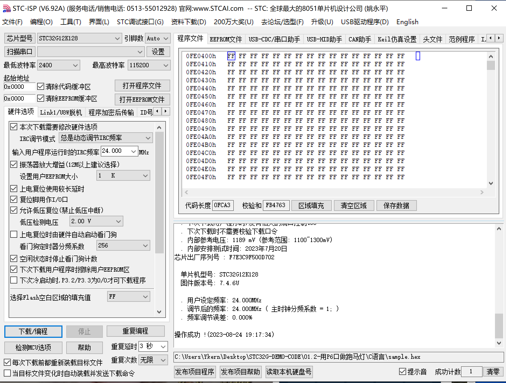Viewport: 506px width, 383px height.
Task: Toggle 提示音 checkbox
Action: pos(402,371)
